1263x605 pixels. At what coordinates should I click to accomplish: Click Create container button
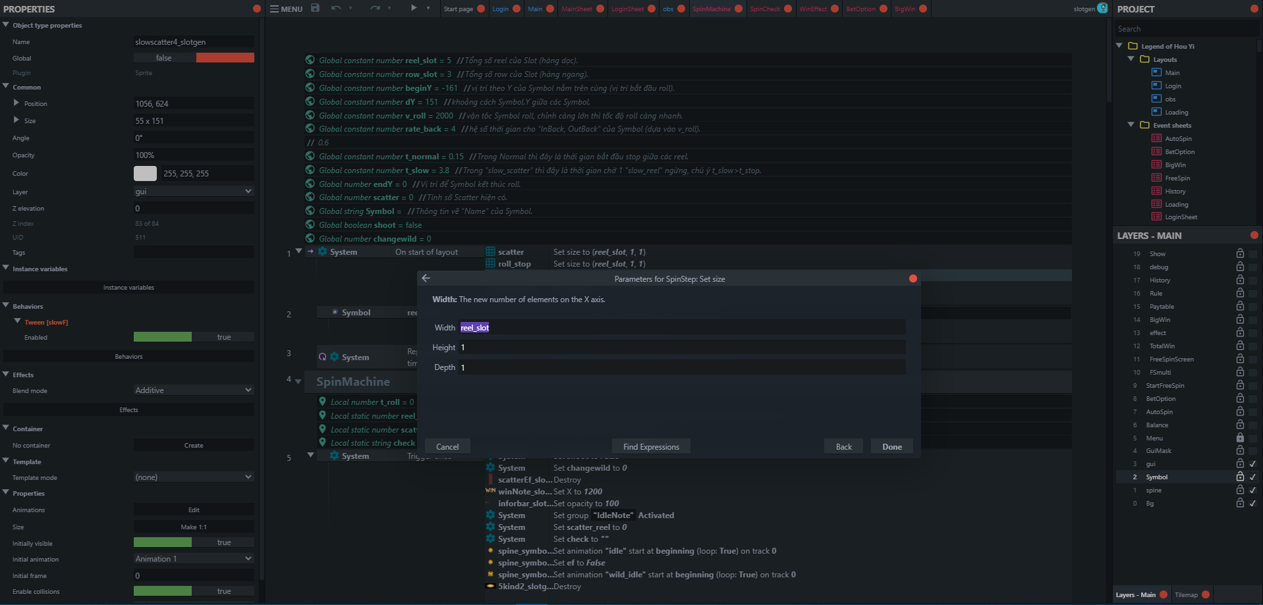[x=194, y=446]
